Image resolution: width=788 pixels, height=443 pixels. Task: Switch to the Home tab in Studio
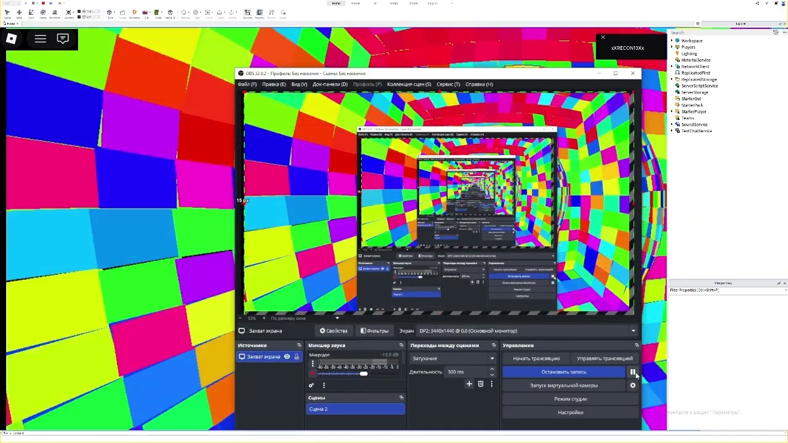[x=336, y=3]
